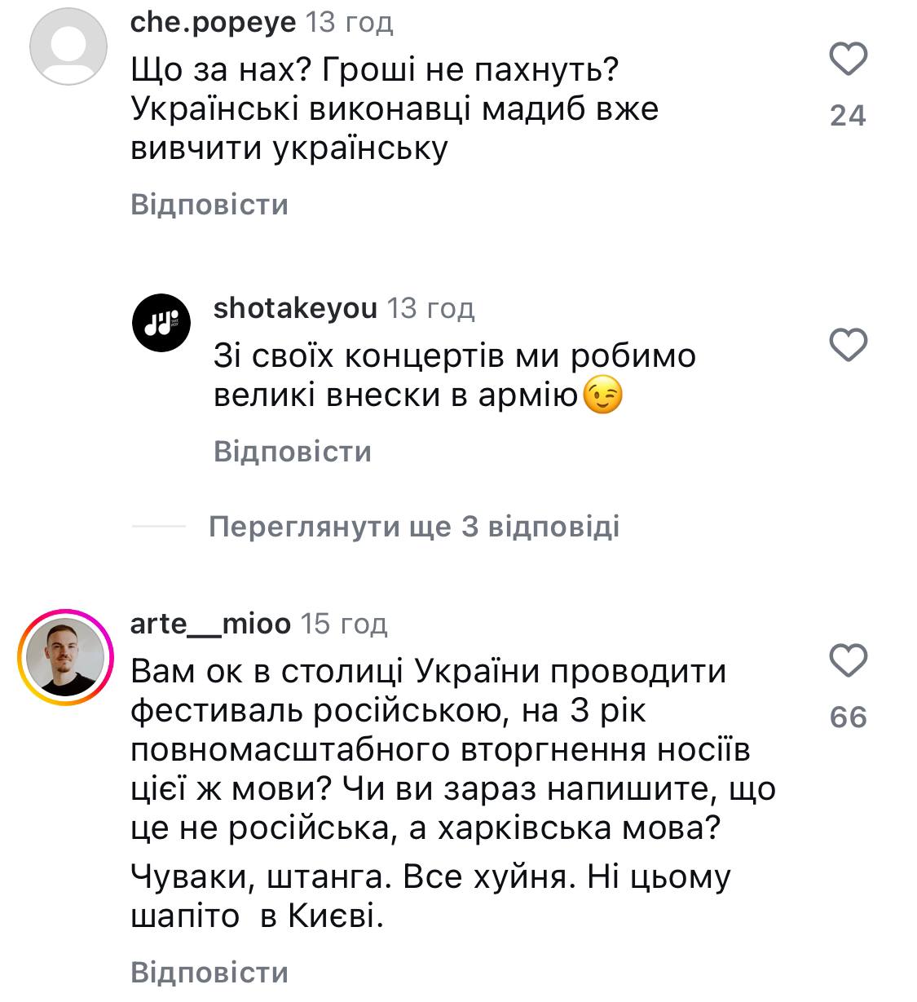Screen dimensions: 917x1002
Task: Open the shotakeyou username profile link
Action: 295,308
